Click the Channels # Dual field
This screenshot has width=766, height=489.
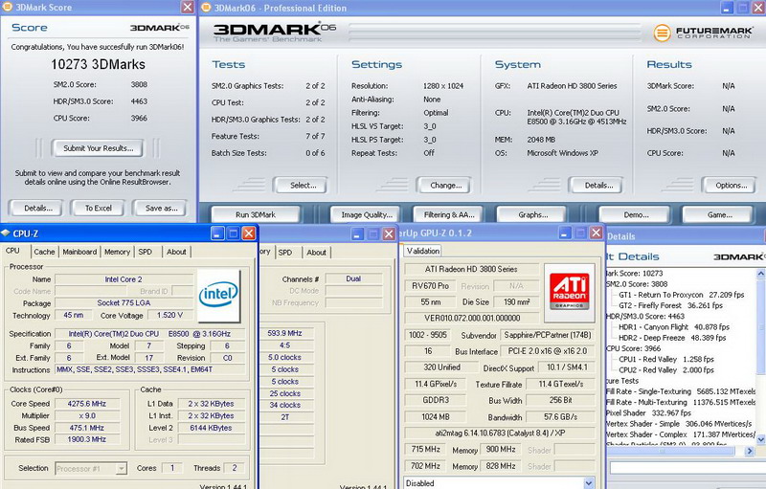[353, 278]
